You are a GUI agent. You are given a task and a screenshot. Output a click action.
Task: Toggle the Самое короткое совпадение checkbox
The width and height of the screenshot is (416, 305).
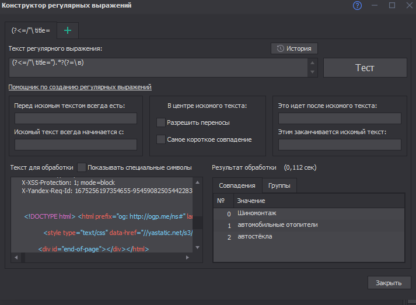click(161, 139)
